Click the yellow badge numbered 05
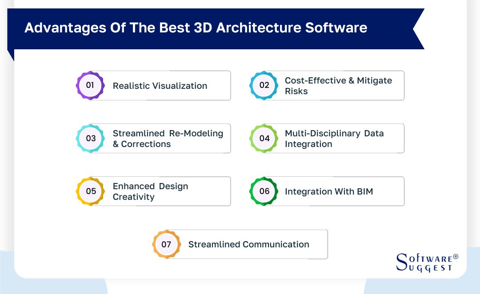The height and width of the screenshot is (294, 480). [x=90, y=191]
